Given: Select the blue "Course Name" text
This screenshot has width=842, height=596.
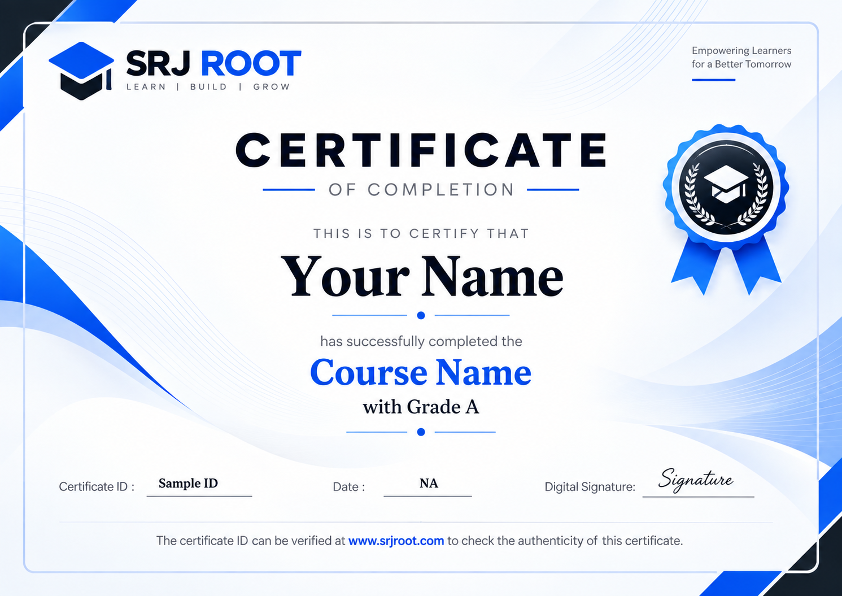Looking at the screenshot, I should pyautogui.click(x=421, y=373).
